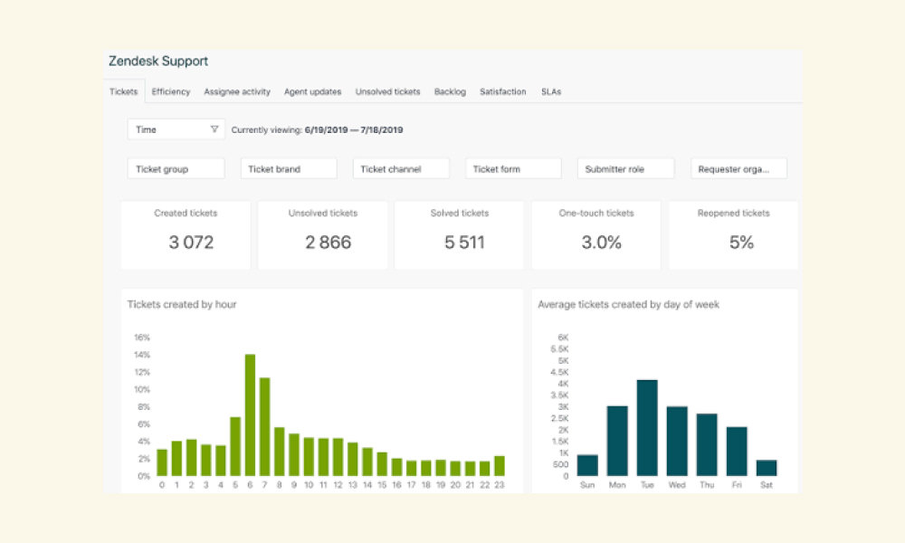Screen dimensions: 905x543
Task: Select the Sat bar in weekday chart
Action: tap(767, 467)
